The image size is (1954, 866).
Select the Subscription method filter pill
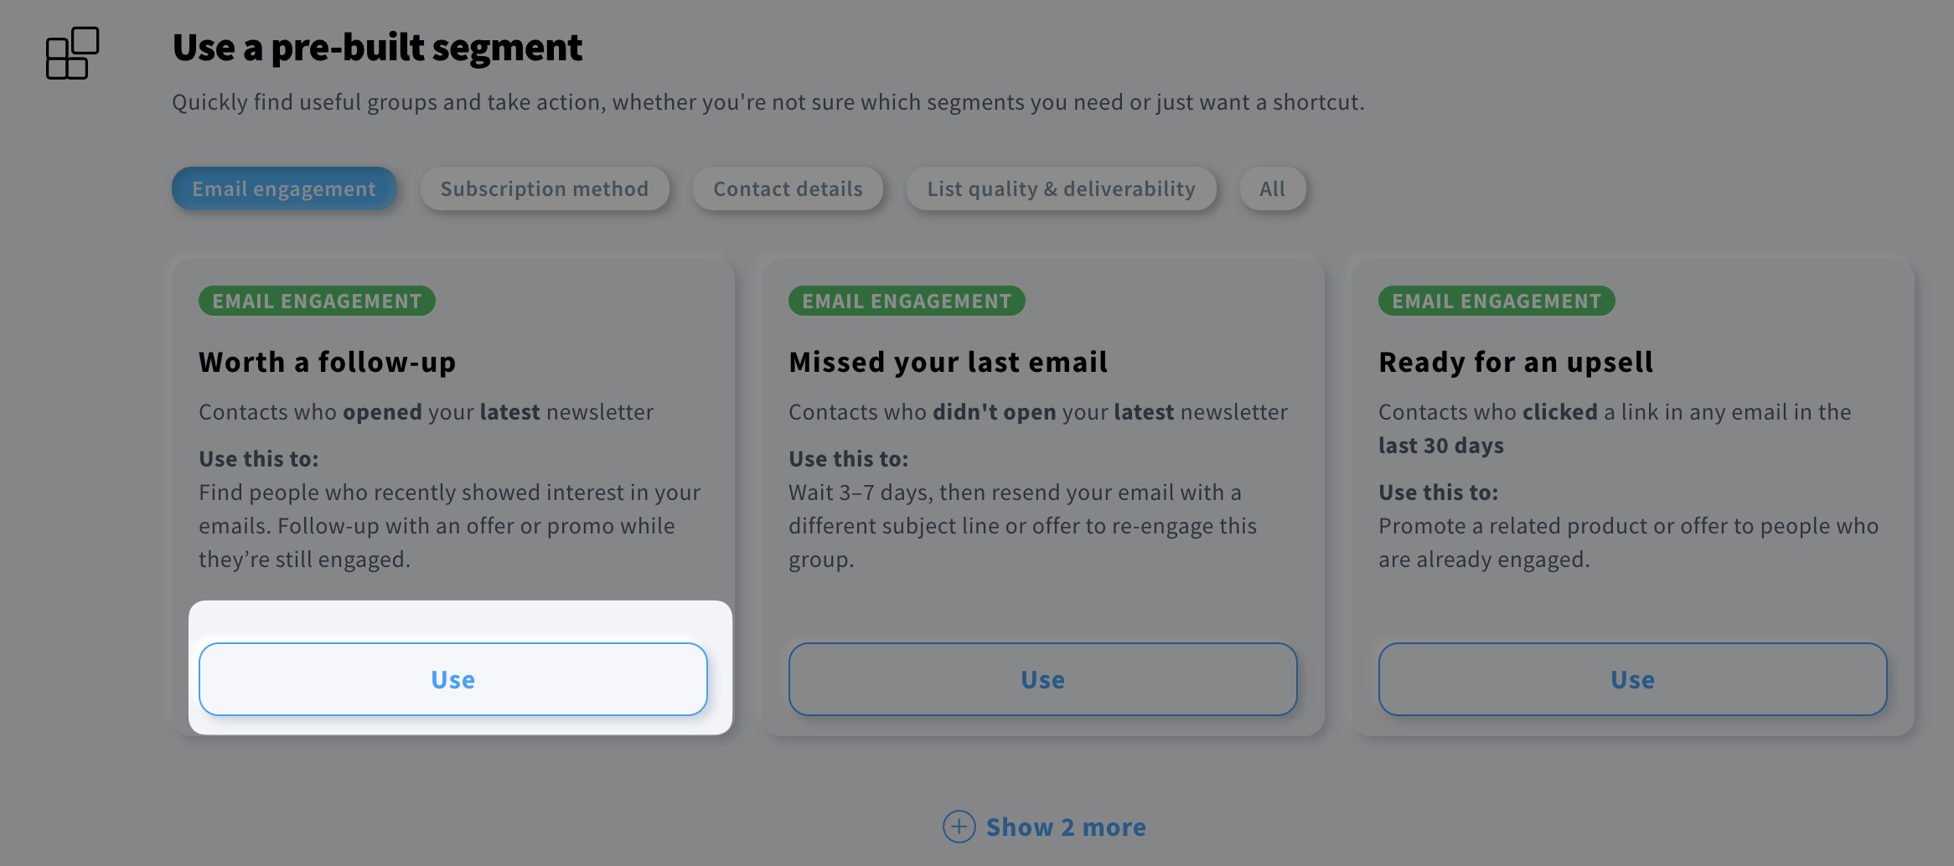(x=545, y=188)
